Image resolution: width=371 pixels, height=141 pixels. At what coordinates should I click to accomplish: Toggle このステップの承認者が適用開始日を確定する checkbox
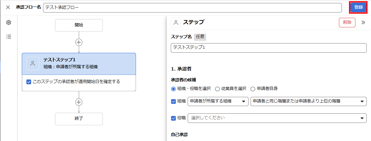point(29,81)
